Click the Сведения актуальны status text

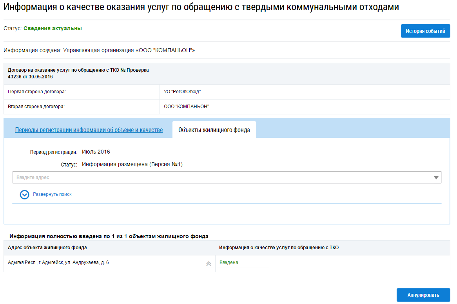click(53, 29)
